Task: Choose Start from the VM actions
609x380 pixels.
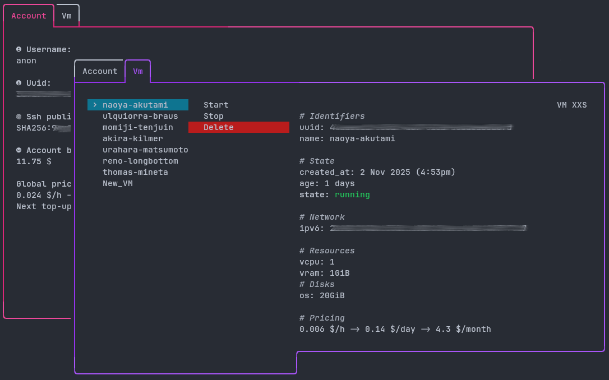Action: pos(216,105)
